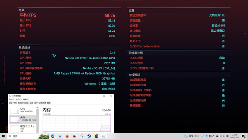Click the Windows Start button
This screenshot has width=248, height=139.
(3, 136)
